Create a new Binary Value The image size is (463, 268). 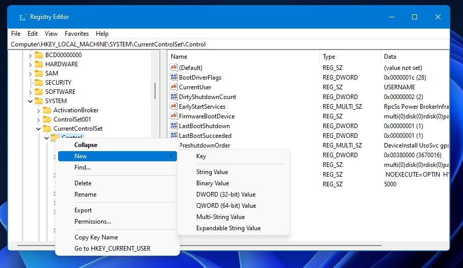tap(234, 183)
